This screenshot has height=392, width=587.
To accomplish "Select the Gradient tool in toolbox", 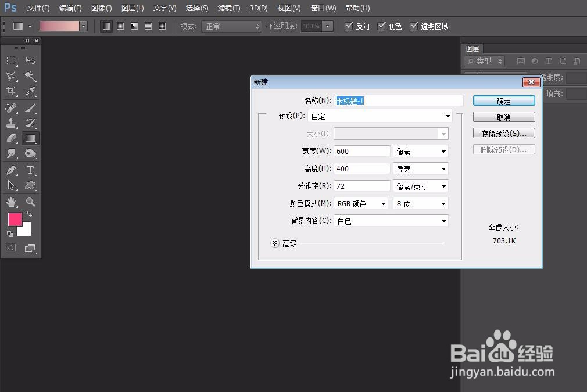I will point(30,138).
